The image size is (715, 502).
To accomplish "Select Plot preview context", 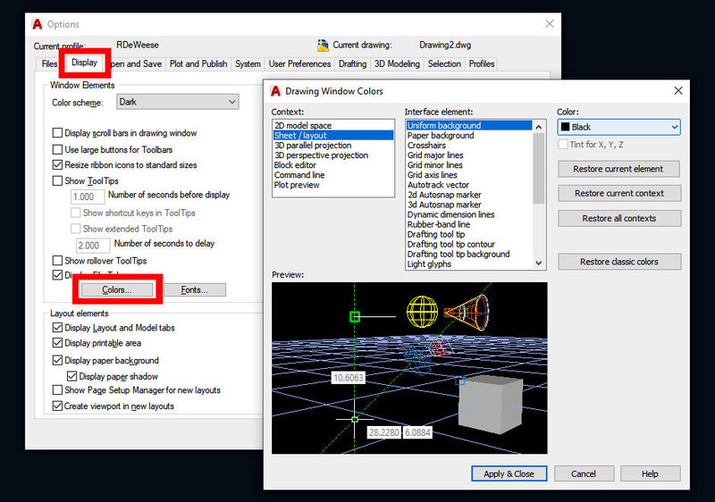I will (x=332, y=185).
